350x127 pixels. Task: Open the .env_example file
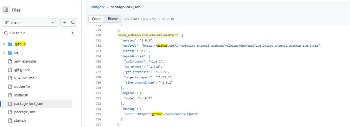[x=25, y=61]
